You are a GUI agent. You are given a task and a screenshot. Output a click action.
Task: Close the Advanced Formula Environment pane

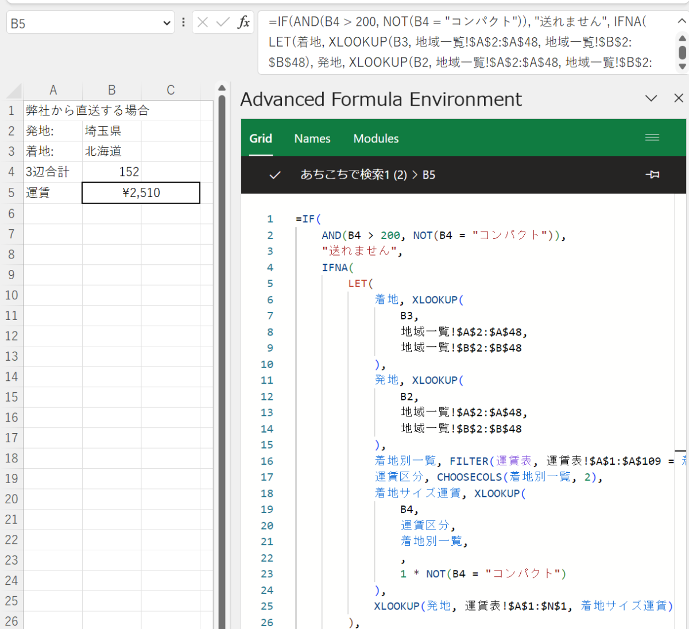tap(679, 98)
